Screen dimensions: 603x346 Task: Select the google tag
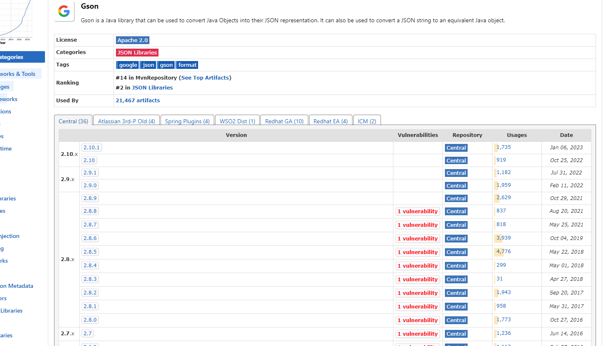tap(128, 65)
